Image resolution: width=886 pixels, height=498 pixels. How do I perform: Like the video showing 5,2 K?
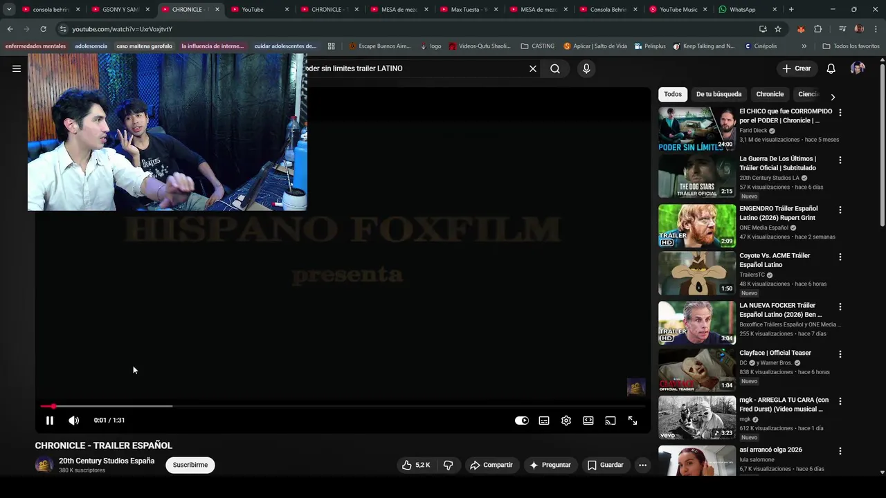[x=416, y=465]
